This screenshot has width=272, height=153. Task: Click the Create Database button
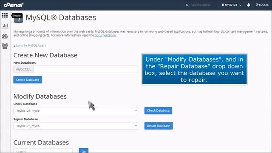coord(28,79)
